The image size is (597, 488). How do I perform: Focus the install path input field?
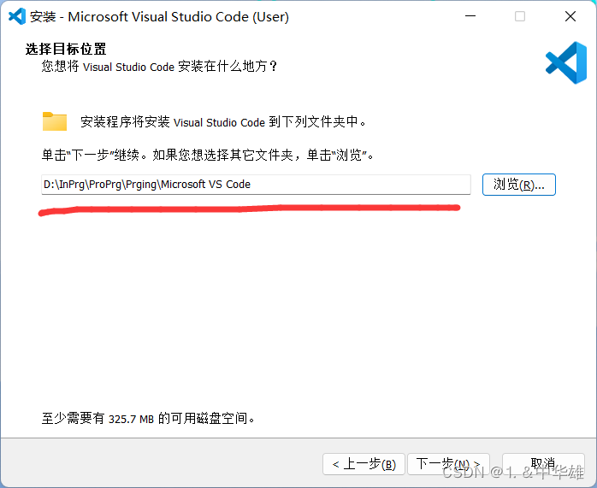tap(256, 185)
